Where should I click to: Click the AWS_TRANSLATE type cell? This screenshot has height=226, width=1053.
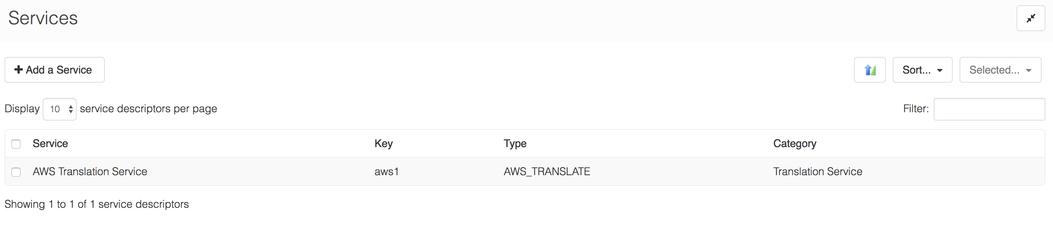coord(547,172)
